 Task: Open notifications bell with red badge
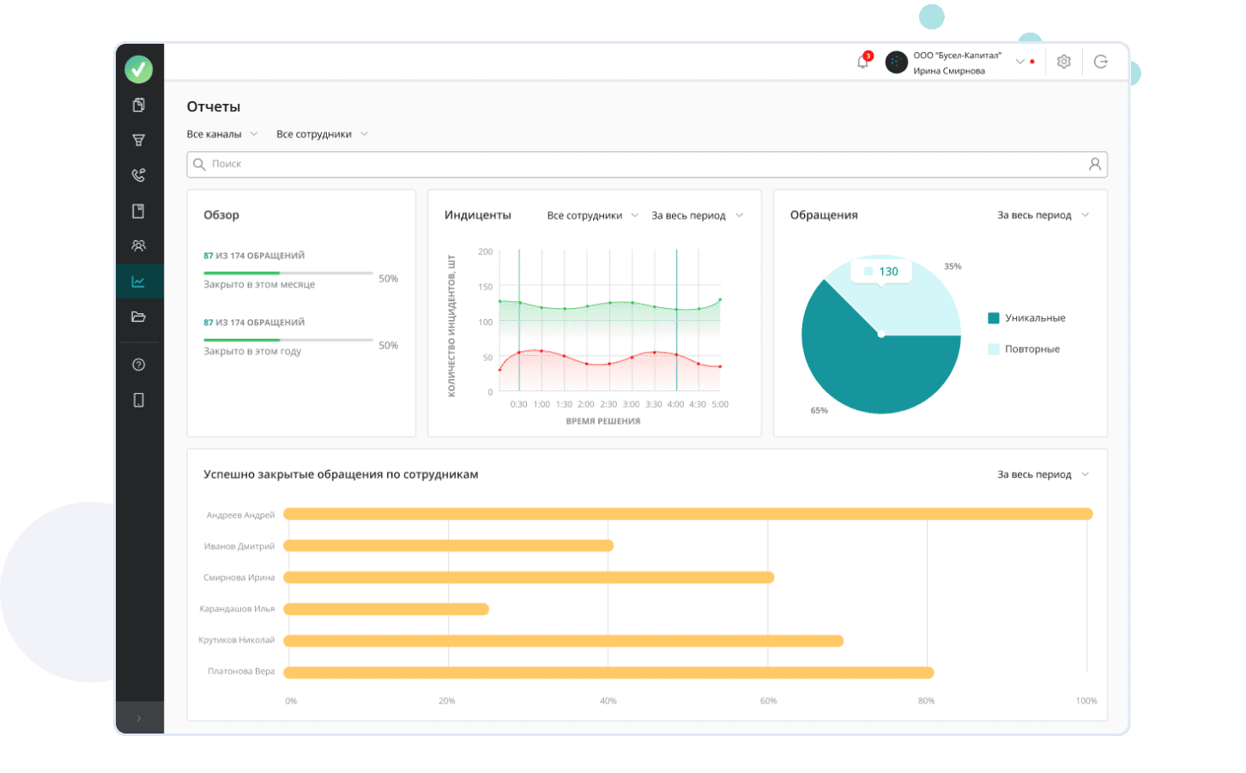(863, 61)
